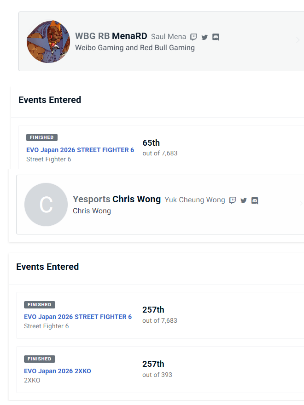Viewport: 304px width, 405px height.
Task: Click Weibo Gaming and Red Bull Gaming text
Action: (x=135, y=48)
